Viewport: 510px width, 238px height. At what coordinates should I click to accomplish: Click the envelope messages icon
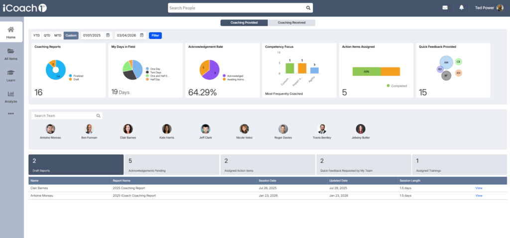point(445,7)
